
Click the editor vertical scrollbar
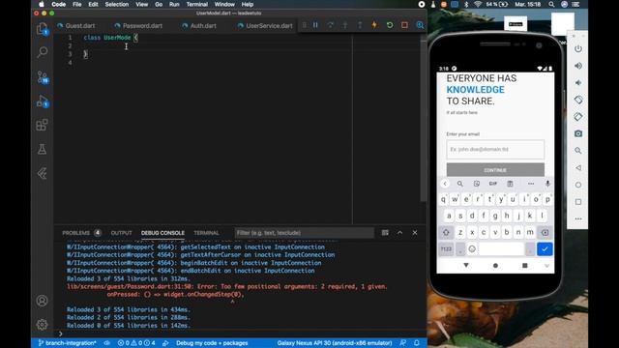(x=424, y=118)
